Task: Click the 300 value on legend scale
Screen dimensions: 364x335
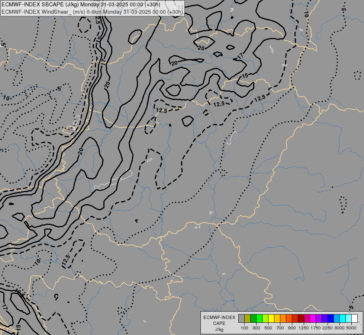Action: point(256,328)
